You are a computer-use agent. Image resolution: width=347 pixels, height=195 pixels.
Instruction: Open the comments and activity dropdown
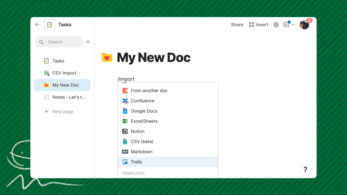[289, 25]
